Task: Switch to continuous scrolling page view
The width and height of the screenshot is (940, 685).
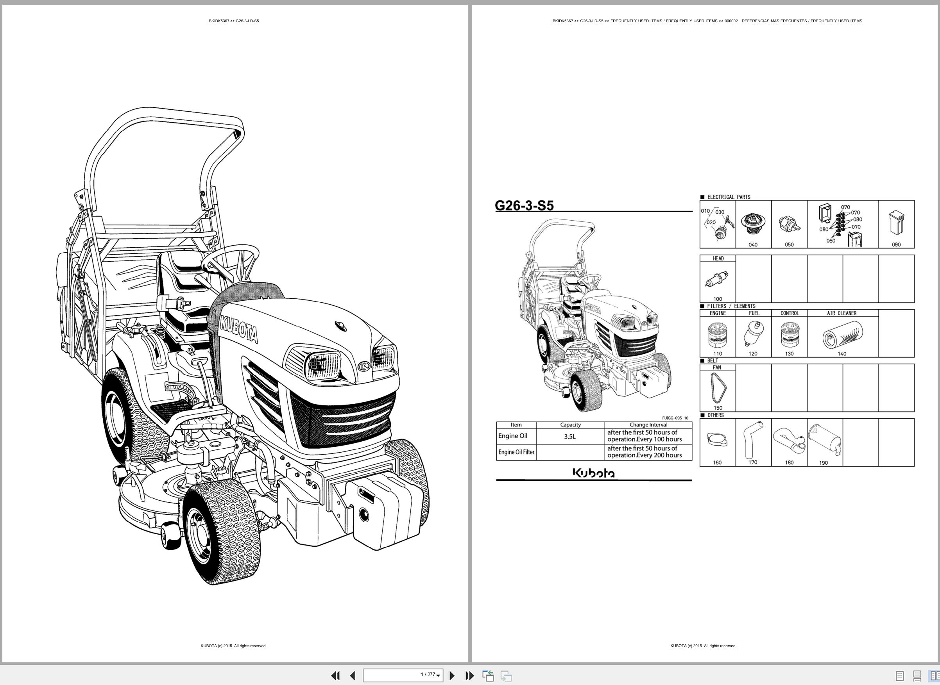Action: coord(917,676)
